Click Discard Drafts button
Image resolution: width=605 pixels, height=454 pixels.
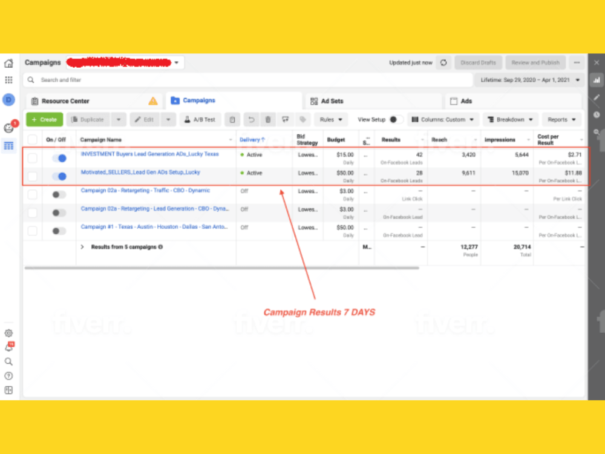478,62
